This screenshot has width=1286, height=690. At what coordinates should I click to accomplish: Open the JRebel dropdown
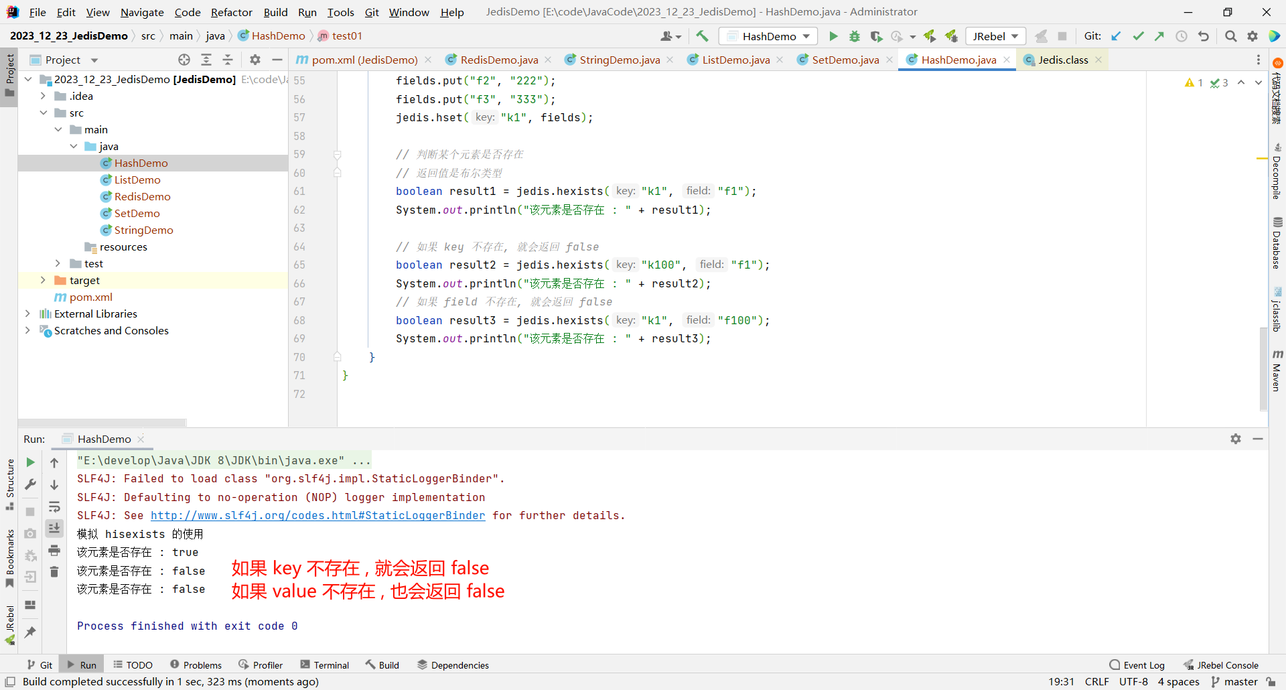point(996,36)
